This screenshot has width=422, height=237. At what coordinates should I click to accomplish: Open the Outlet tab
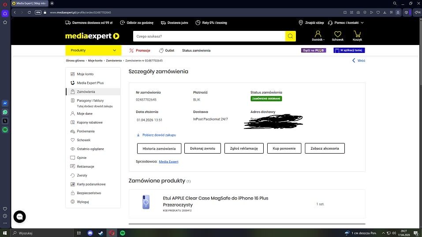(167, 50)
